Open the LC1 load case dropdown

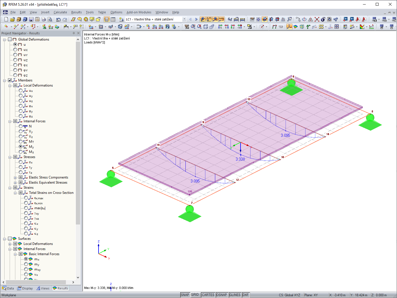coord(184,19)
